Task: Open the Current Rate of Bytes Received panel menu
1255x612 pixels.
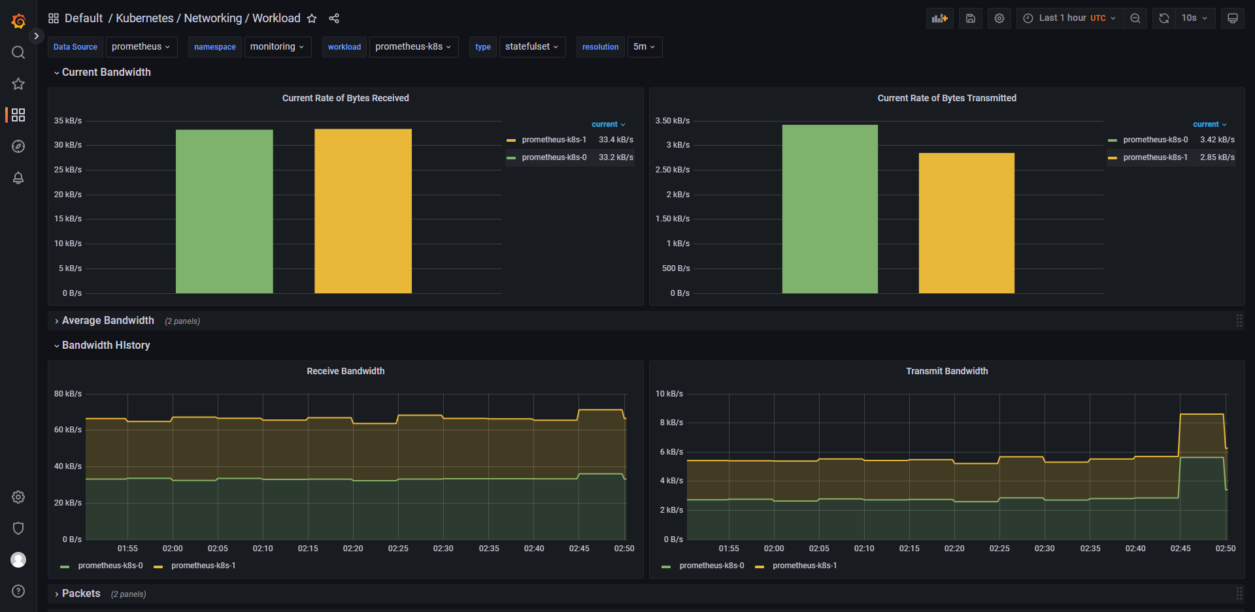Action: 345,98
